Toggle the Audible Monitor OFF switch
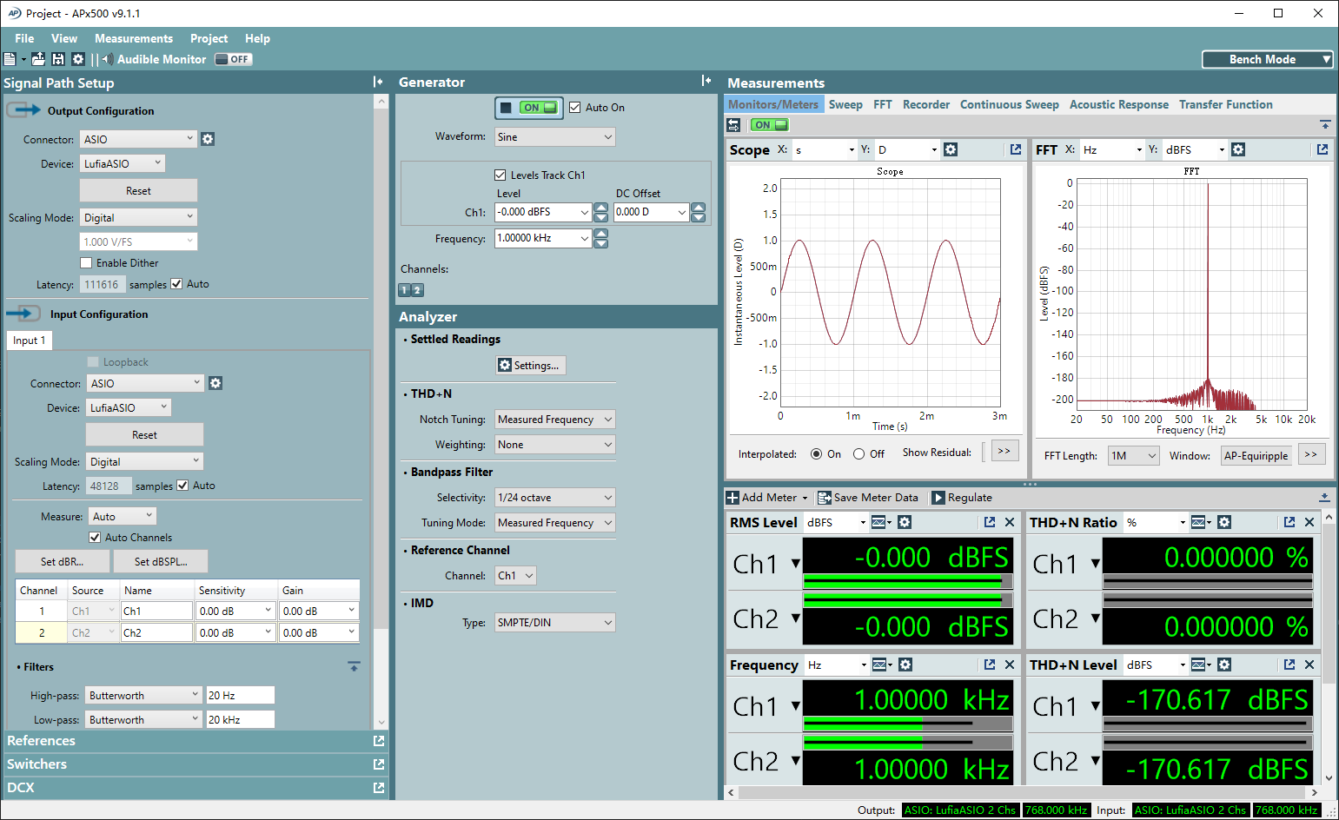The image size is (1339, 820). 233,59
